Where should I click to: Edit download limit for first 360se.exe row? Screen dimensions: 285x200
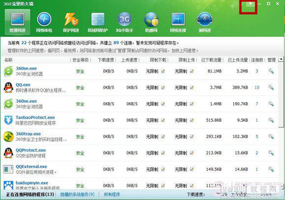coord(163,71)
